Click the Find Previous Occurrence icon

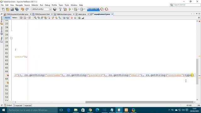[39, 18]
